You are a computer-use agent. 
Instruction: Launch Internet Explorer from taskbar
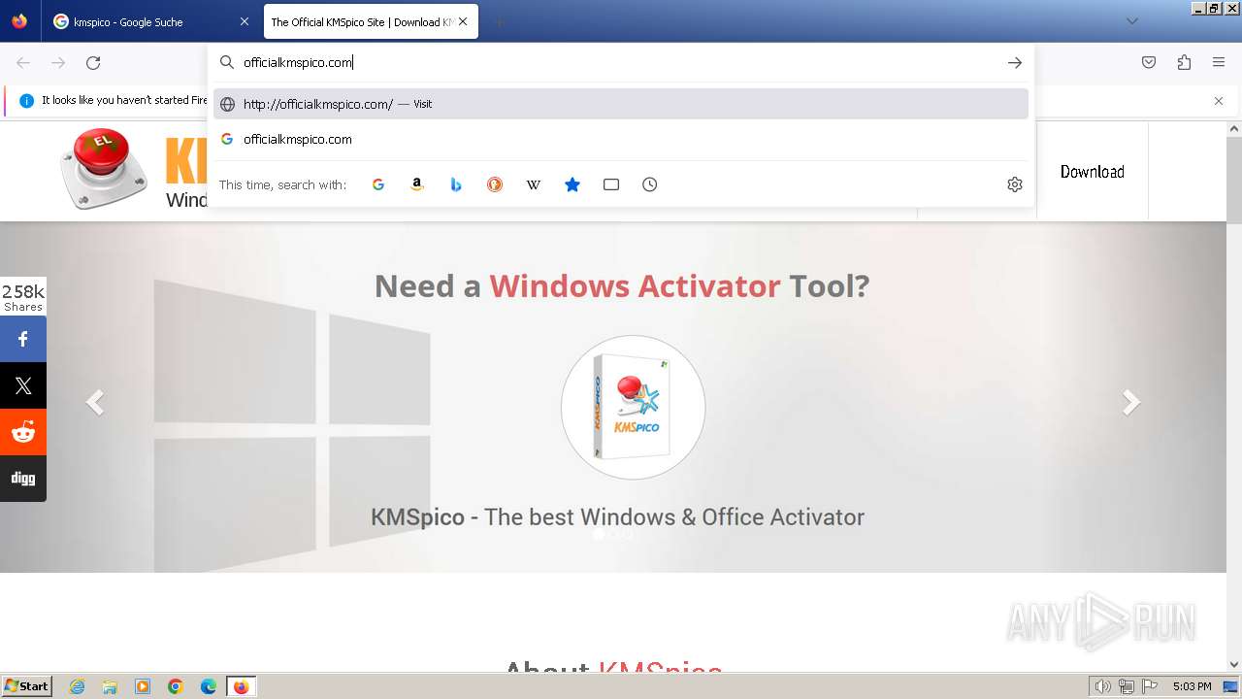[78, 686]
